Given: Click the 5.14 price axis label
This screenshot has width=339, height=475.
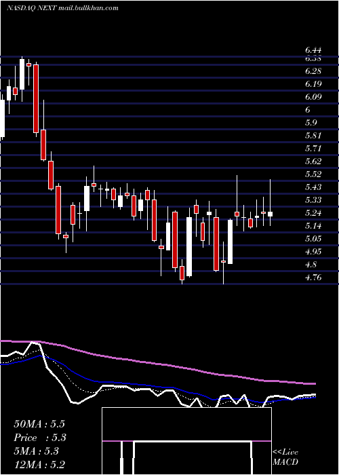Looking at the screenshot, I should (313, 226).
